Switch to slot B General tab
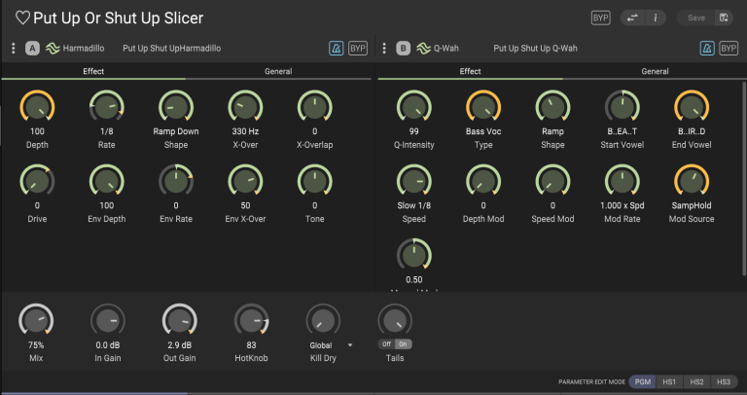This screenshot has height=395, width=747. [655, 71]
